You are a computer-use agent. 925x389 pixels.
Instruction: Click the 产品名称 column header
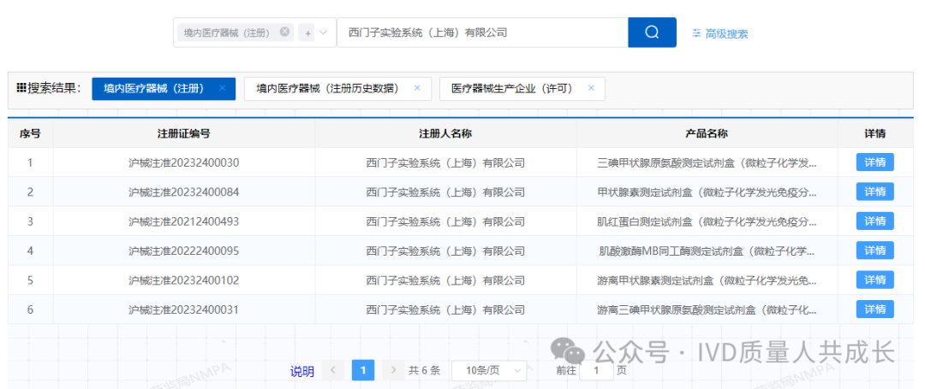(x=706, y=133)
